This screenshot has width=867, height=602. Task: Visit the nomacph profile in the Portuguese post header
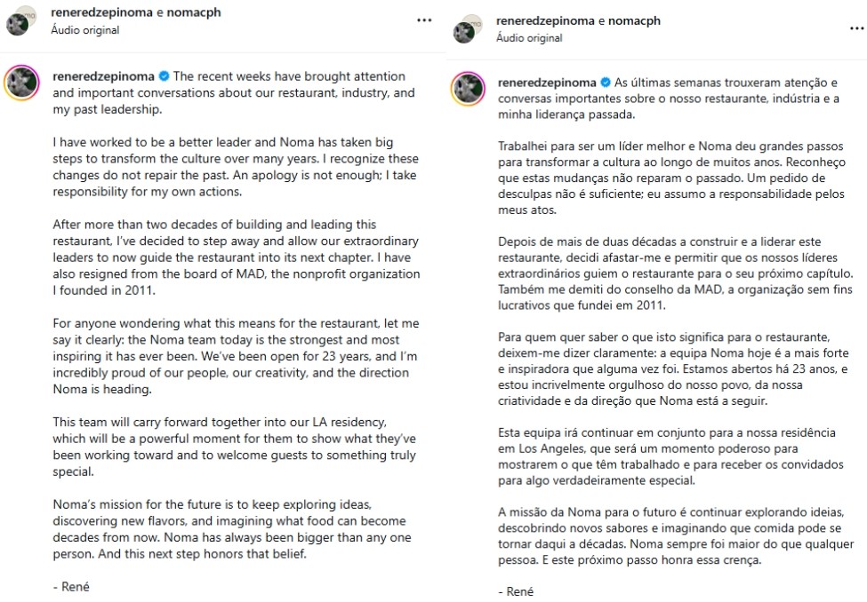pos(636,21)
